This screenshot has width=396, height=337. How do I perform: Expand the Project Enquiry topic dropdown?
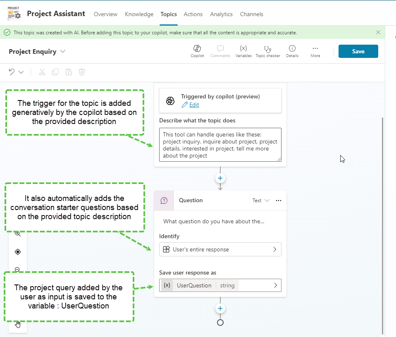coord(62,51)
